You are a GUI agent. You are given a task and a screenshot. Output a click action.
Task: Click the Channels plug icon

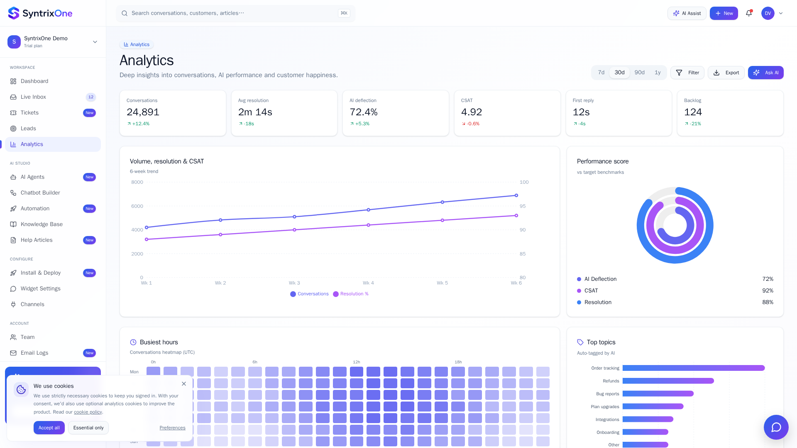pos(13,304)
